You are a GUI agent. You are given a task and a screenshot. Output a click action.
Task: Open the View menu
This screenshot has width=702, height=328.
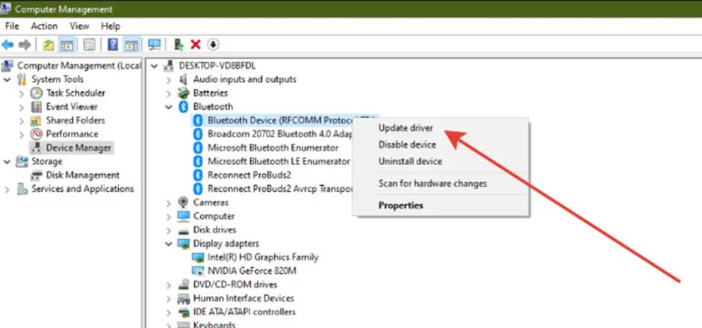pos(79,26)
